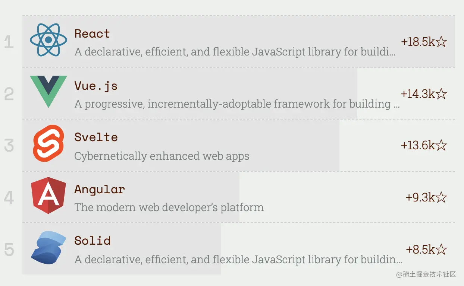Image resolution: width=464 pixels, height=286 pixels.
Task: Open the Solid project title
Action: [x=93, y=241]
